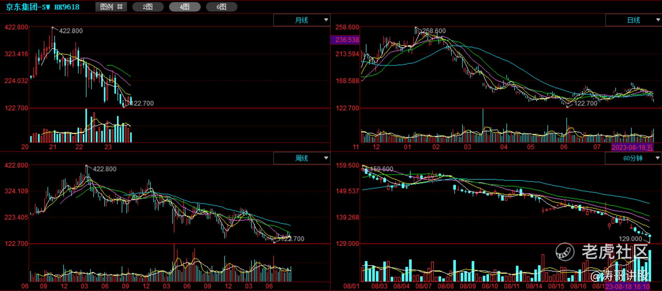
Task: Click month label 02 on daily chart
Action: [436, 147]
